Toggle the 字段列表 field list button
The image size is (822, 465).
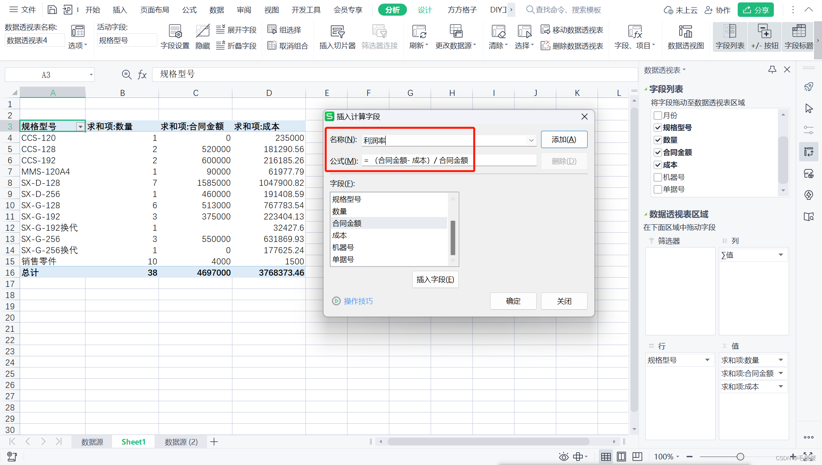click(730, 37)
